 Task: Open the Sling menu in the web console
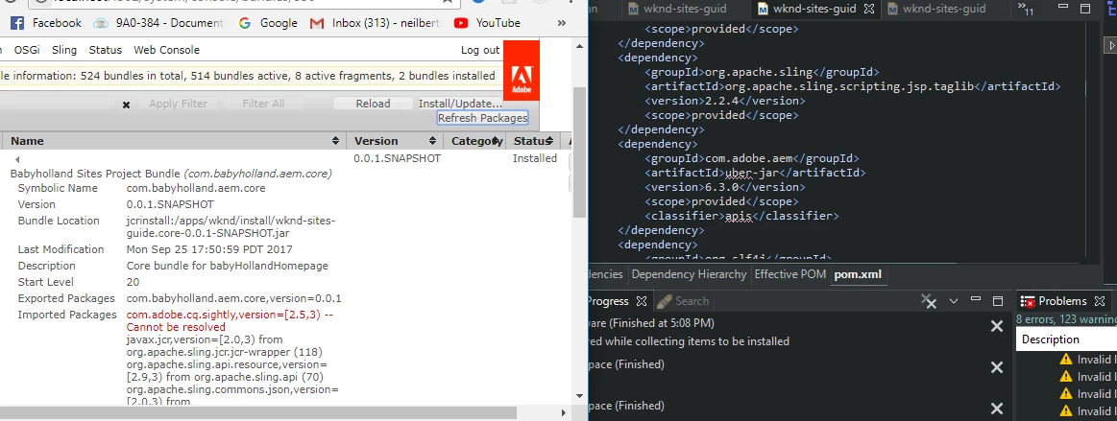coord(64,50)
